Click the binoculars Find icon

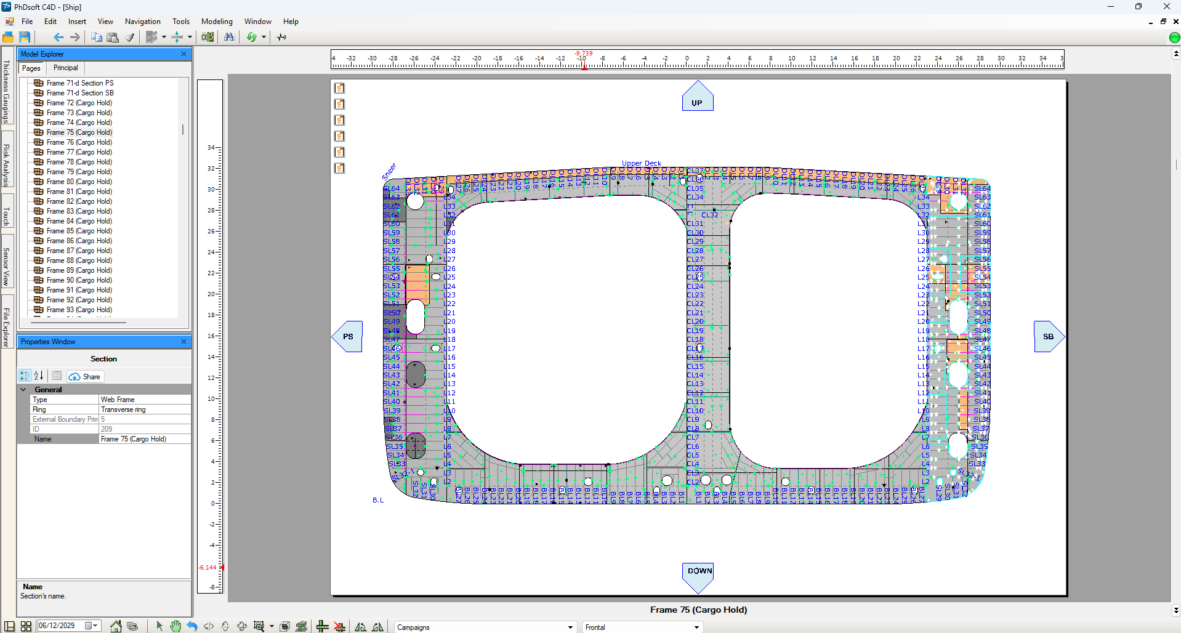(x=229, y=37)
